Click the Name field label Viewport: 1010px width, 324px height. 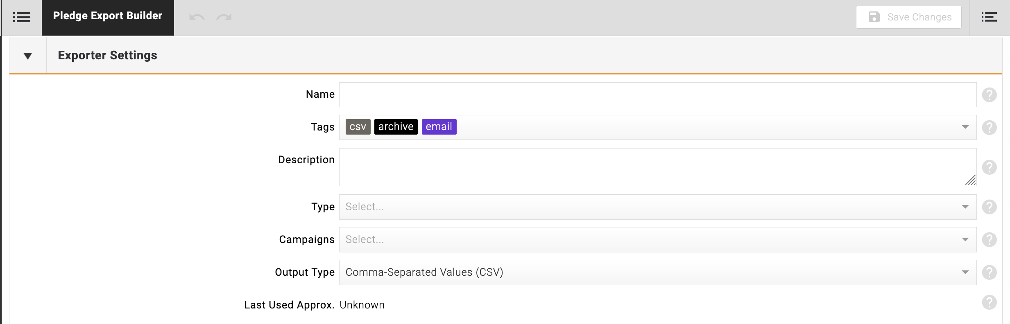click(320, 94)
